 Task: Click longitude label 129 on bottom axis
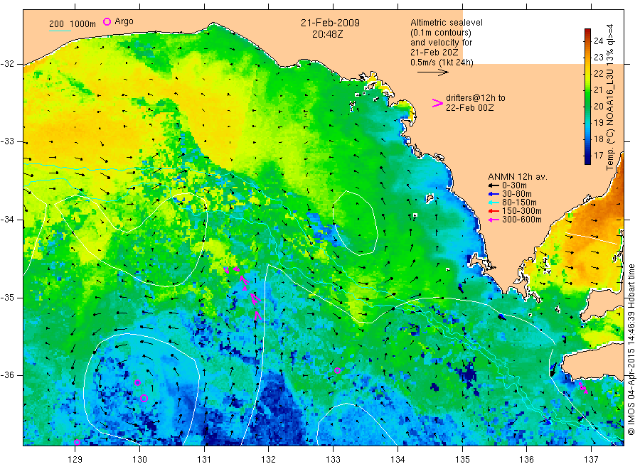click(75, 460)
